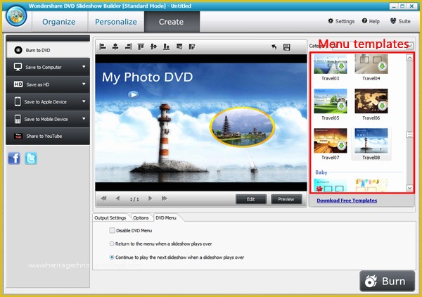
Task: Go to next menu page
Action: pos(151,198)
